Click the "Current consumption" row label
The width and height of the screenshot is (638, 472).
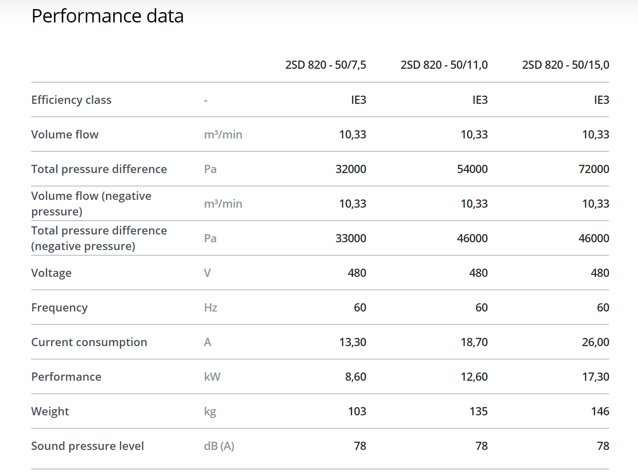tap(89, 342)
